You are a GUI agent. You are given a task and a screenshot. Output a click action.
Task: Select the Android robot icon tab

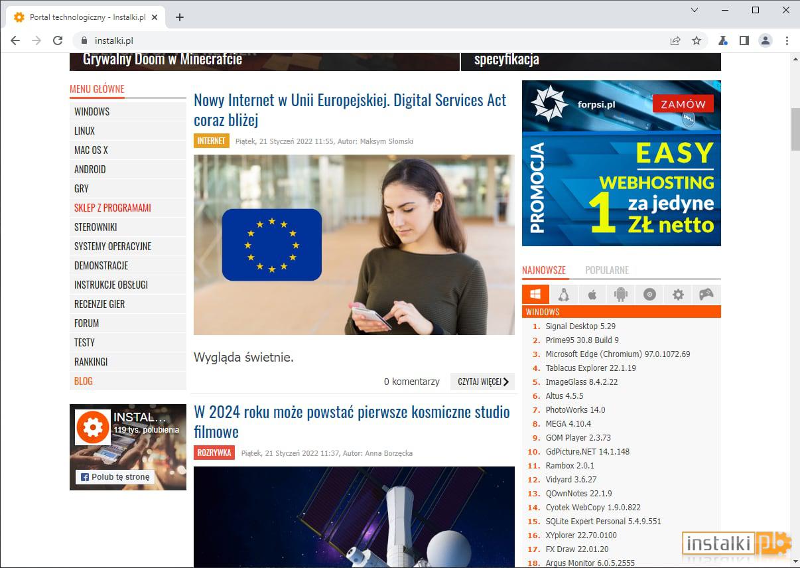coord(621,295)
